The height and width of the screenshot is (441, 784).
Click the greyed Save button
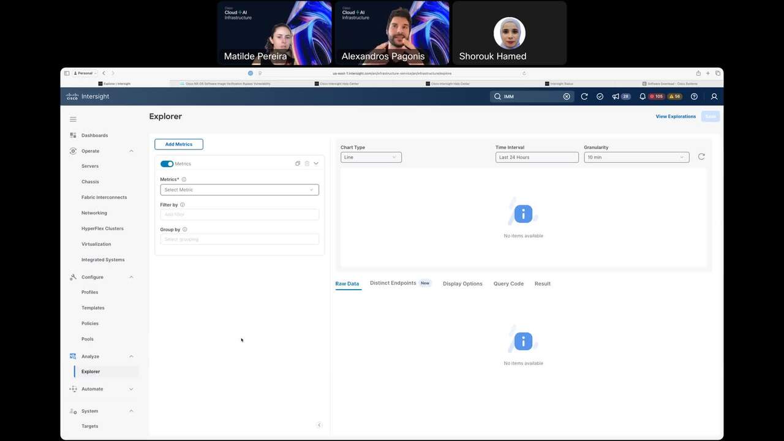click(710, 116)
